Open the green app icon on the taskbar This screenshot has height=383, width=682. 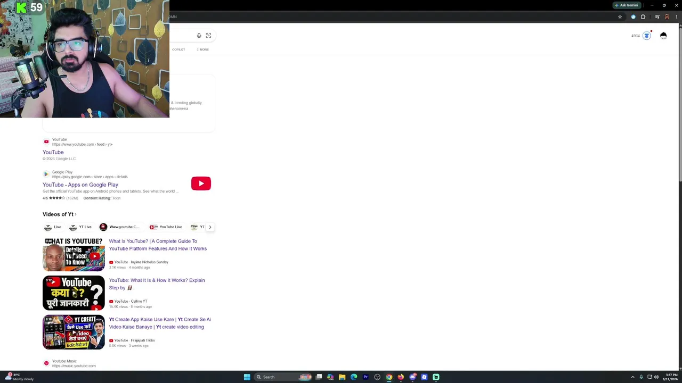[436, 377]
